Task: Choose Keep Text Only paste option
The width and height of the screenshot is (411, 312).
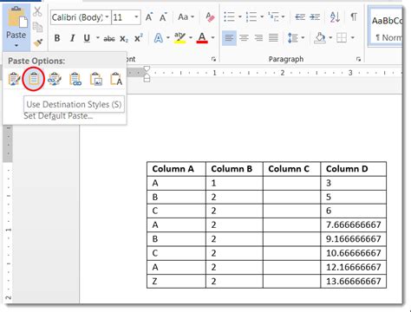Action: 116,79
